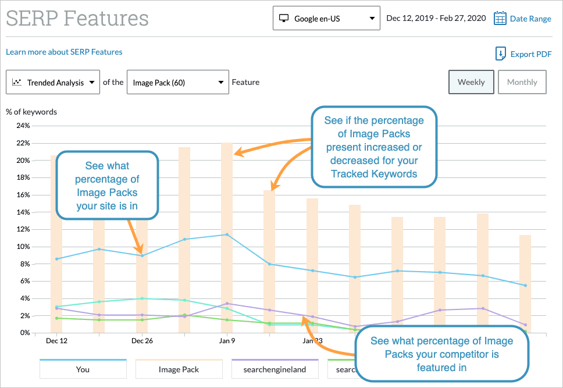Open the "Learn more about SERP Features" link
Viewport: 563px width, 388px height.
64,52
